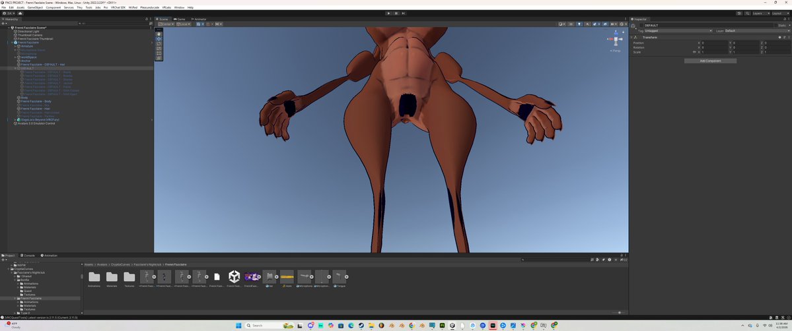Open the global Search magnifier icon
Image resolution: width=792 pixels, height=331 pixels.
[x=748, y=13]
